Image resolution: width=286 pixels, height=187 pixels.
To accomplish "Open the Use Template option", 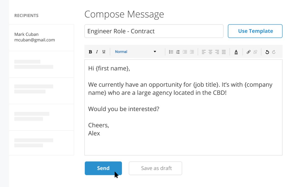I will click(x=255, y=31).
